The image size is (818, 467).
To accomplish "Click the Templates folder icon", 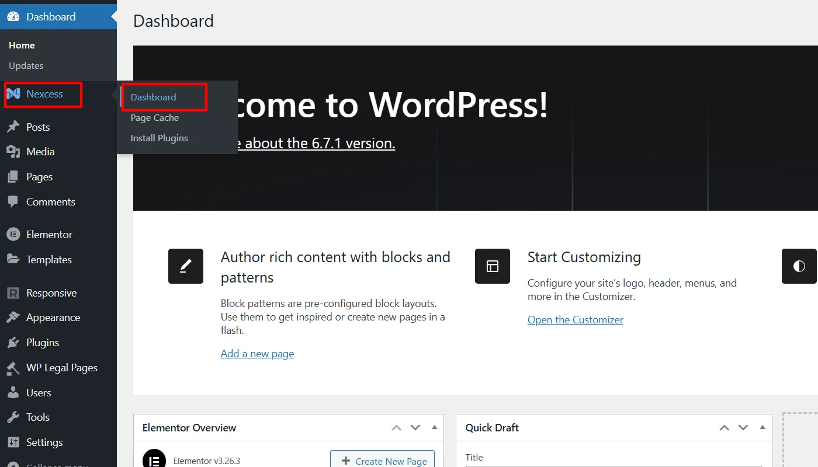I will pos(13,259).
